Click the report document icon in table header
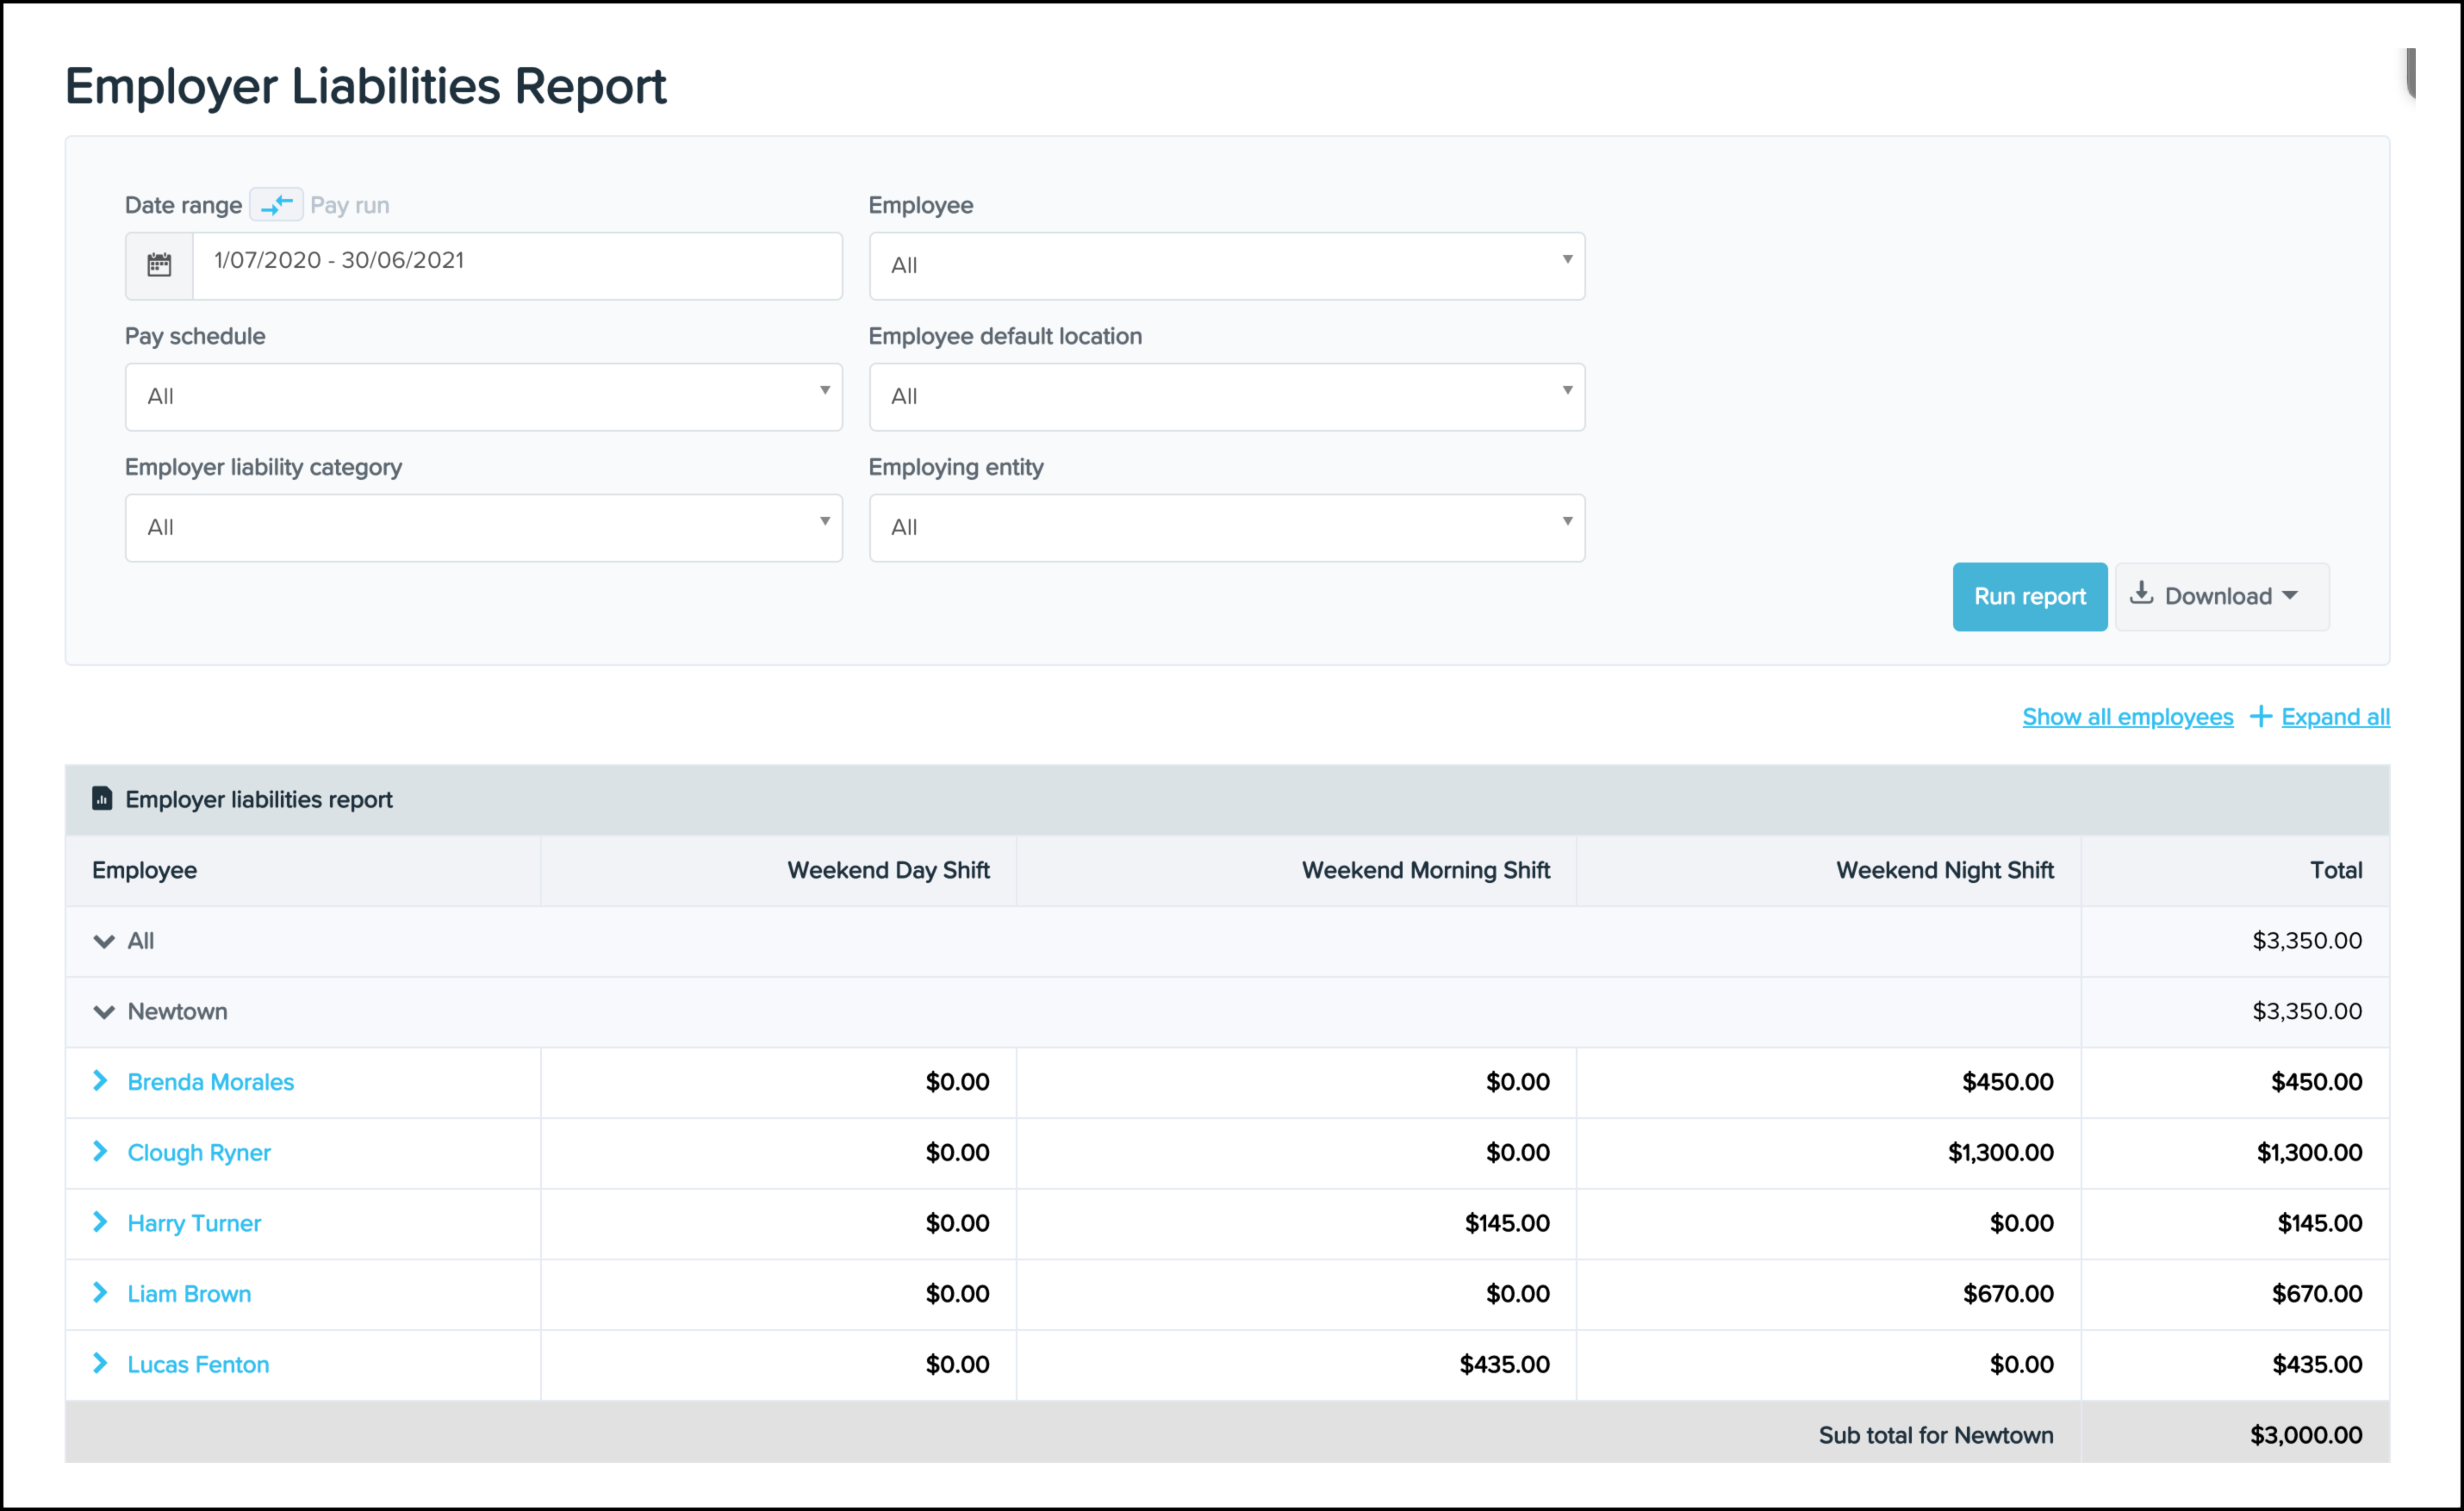2464x1511 pixels. click(x=102, y=799)
